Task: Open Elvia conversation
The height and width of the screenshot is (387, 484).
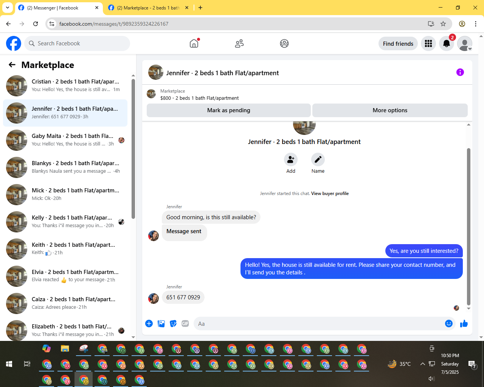Action: coord(65,276)
